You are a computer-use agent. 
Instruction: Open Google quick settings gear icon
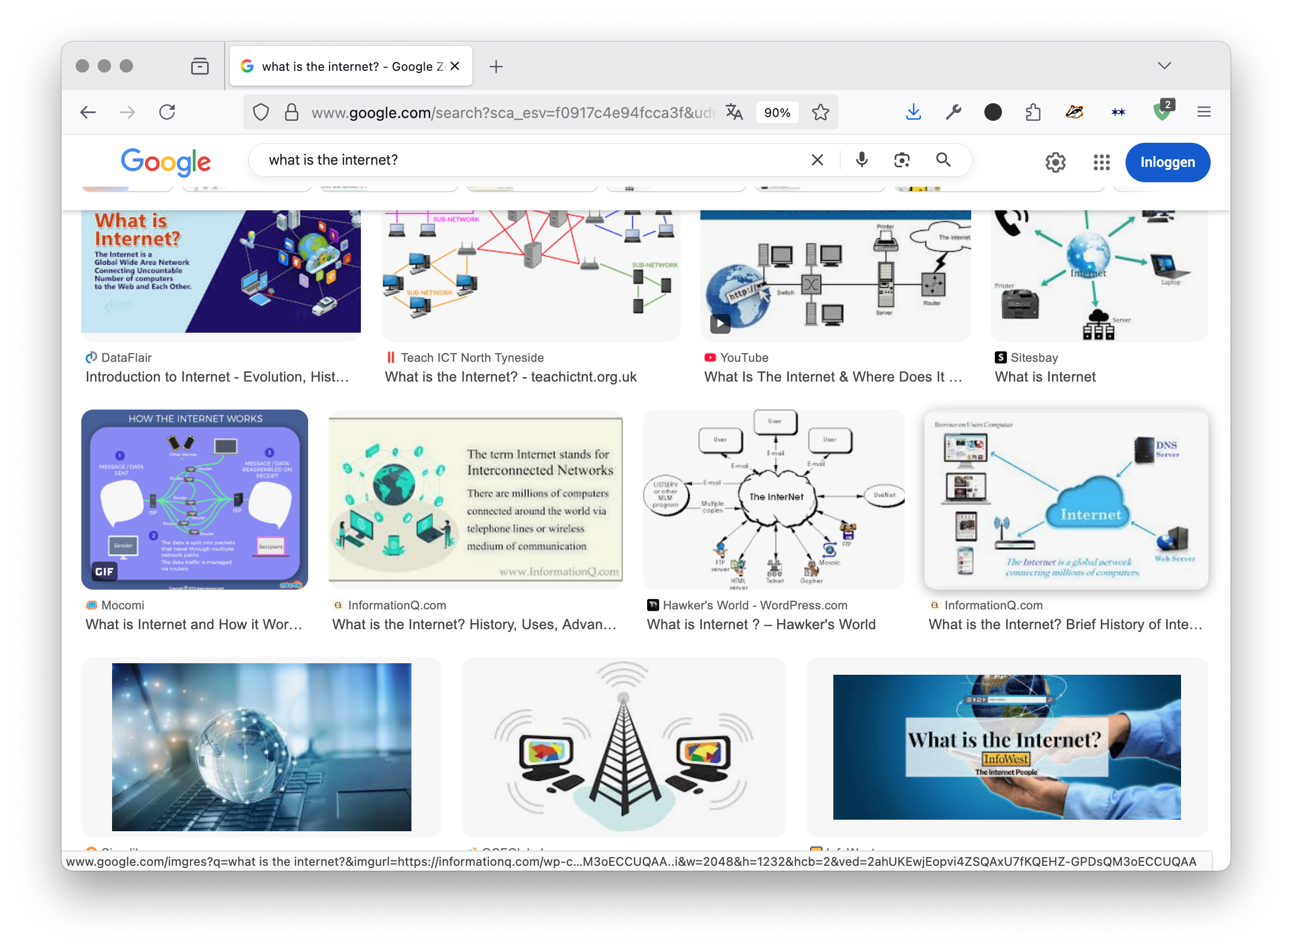coord(1055,163)
